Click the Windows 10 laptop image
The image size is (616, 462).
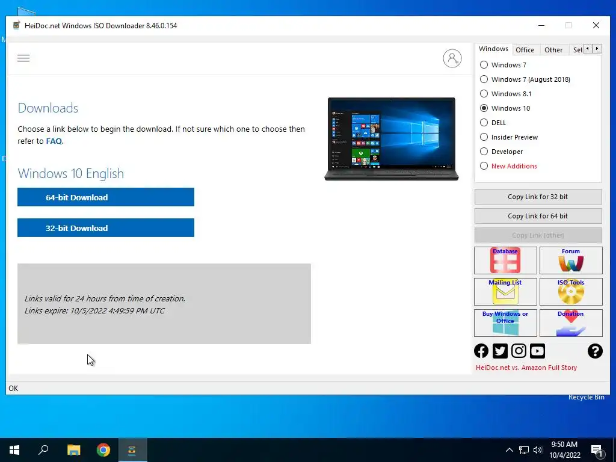click(392, 139)
